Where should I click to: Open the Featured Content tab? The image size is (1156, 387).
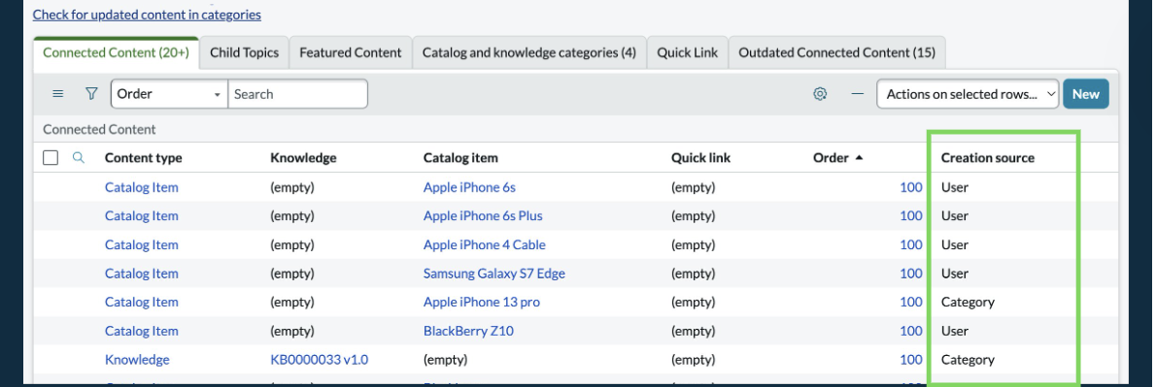tap(350, 53)
